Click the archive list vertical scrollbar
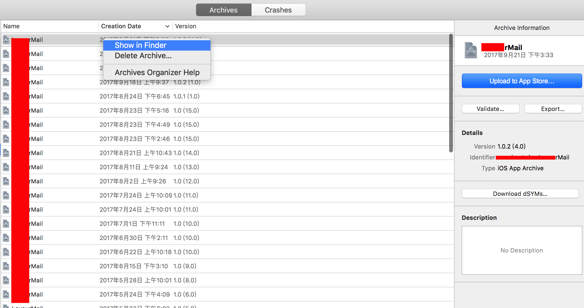Screen dimensions: 584x308 pos(451,93)
